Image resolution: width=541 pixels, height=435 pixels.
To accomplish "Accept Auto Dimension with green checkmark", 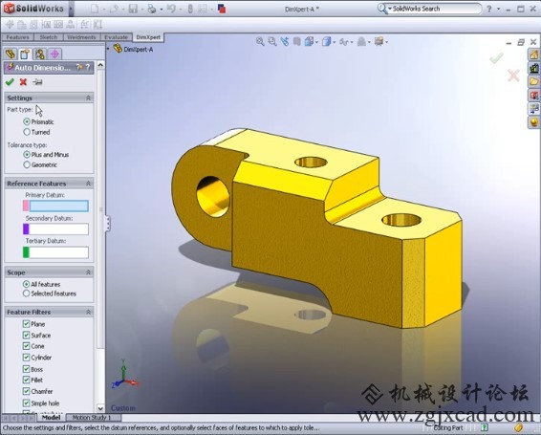I will click(10, 82).
